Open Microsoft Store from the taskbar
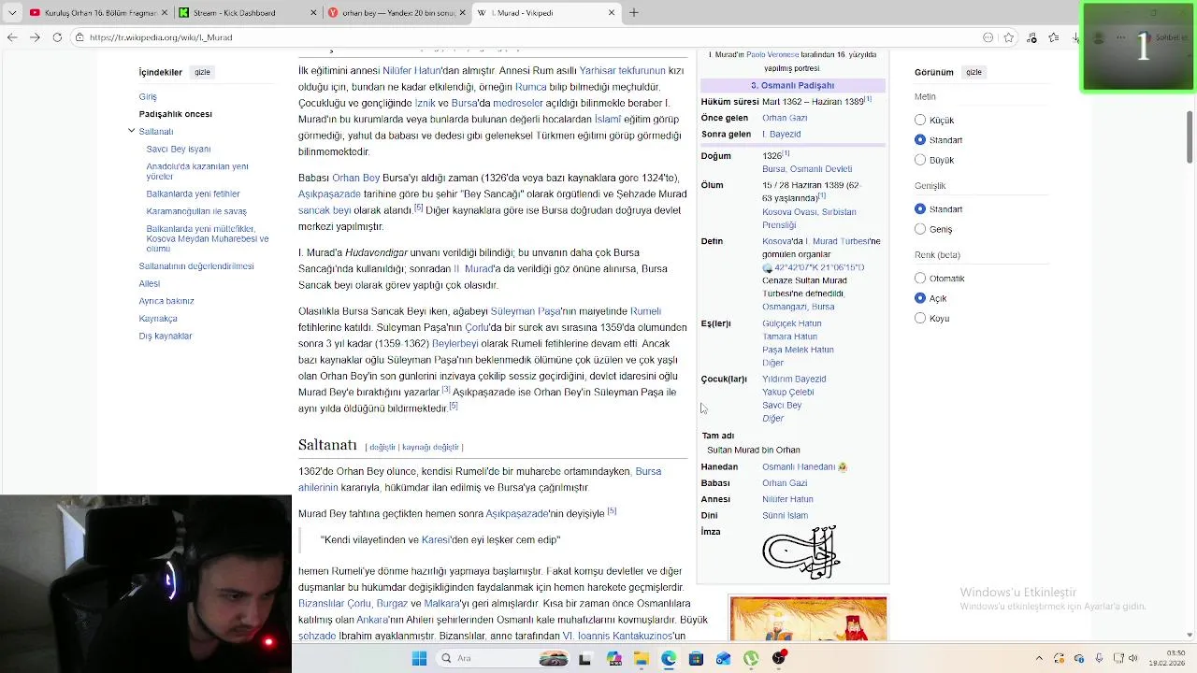Image resolution: width=1197 pixels, height=673 pixels. (x=696, y=658)
